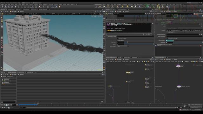Open the Edit menu in main menu bar

4,3
